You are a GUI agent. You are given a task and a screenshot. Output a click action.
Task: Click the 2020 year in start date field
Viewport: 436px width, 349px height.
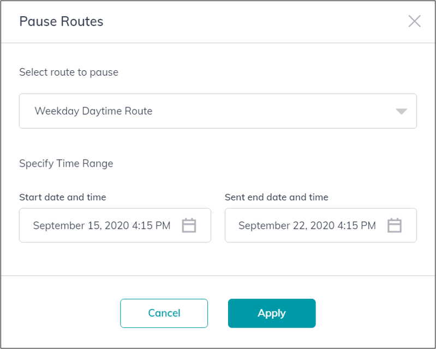click(117, 225)
